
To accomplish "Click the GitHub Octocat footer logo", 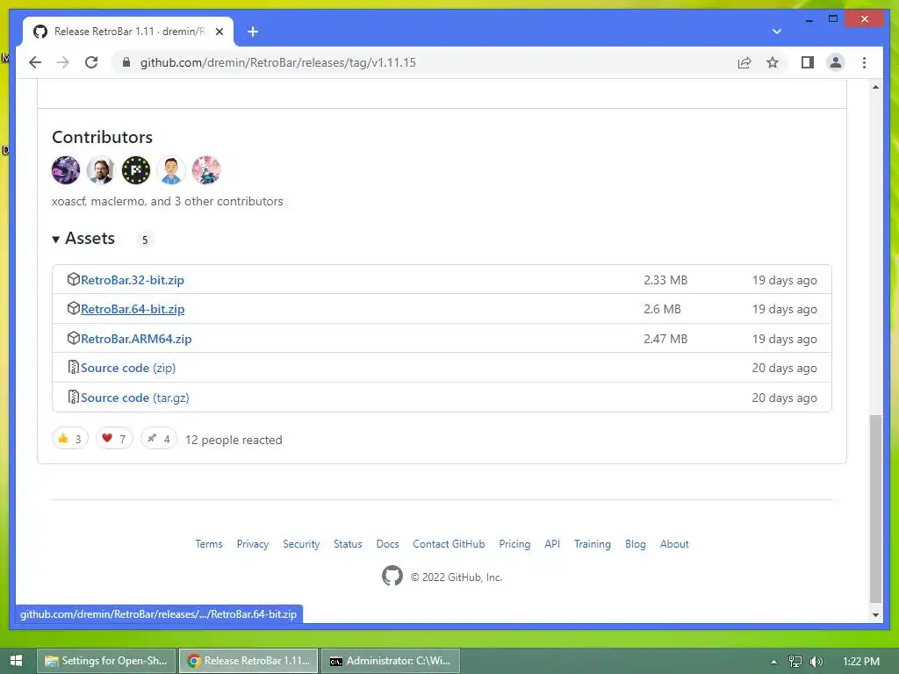I will [x=392, y=576].
